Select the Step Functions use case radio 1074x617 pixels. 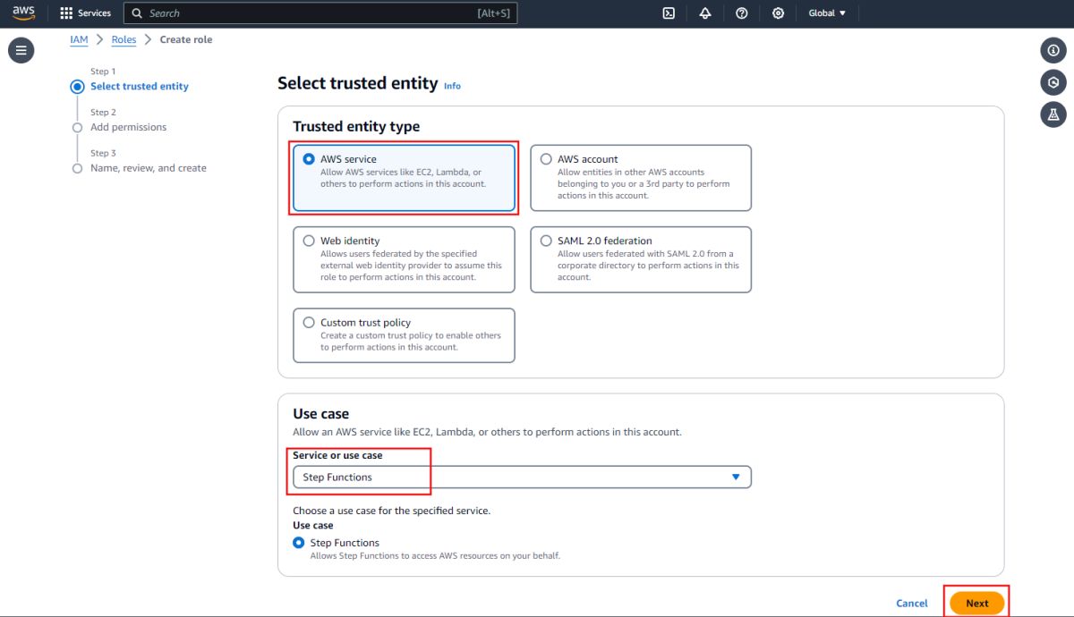[299, 543]
